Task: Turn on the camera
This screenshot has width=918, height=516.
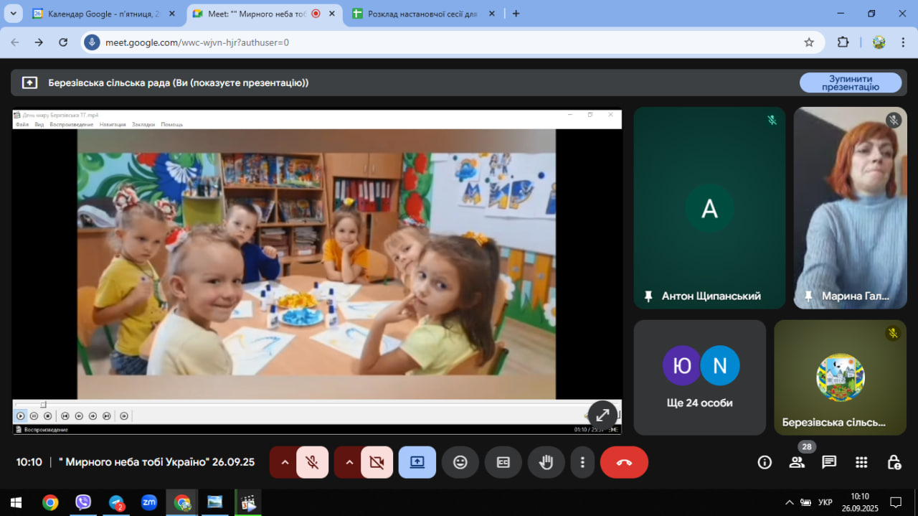Action: pyautogui.click(x=377, y=462)
